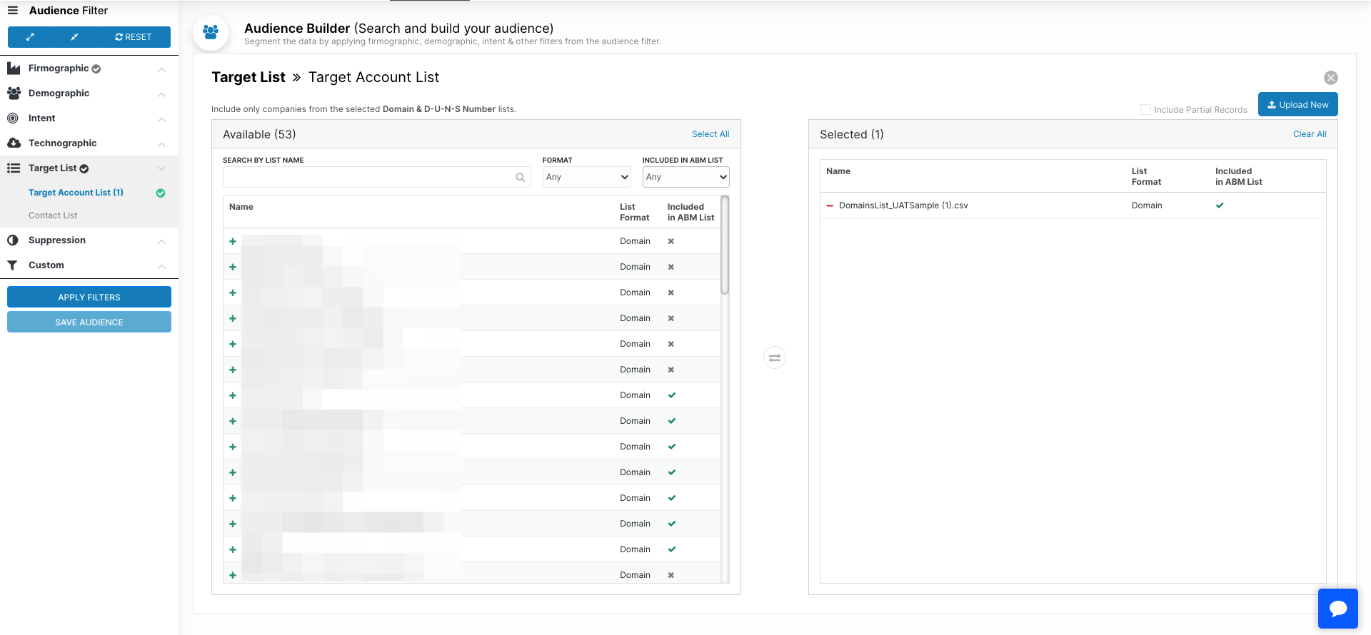Add the sixth available list with plus icon
Viewport: 1371px width, 635px height.
[233, 370]
